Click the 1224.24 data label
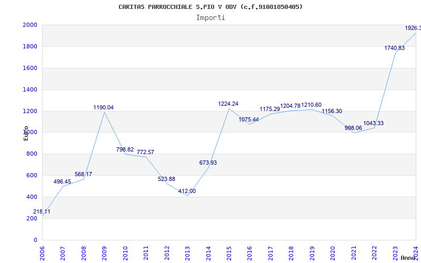Image resolution: width=421 pixels, height=263 pixels. coord(228,104)
